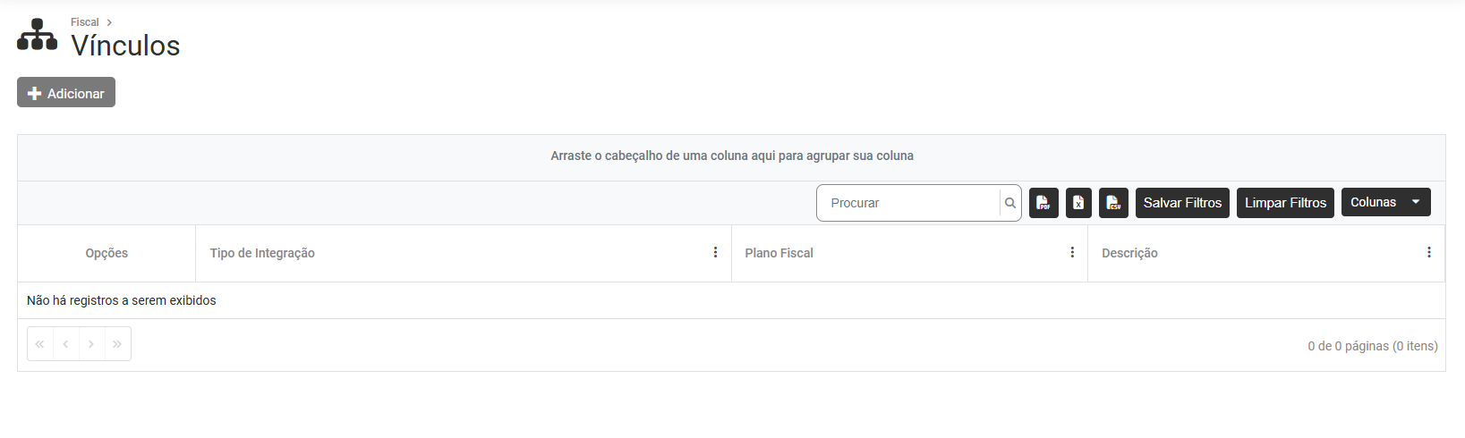Sort by the Tipo de Integração header

(262, 253)
